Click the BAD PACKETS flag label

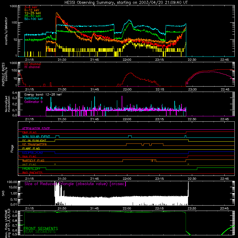(32, 173)
